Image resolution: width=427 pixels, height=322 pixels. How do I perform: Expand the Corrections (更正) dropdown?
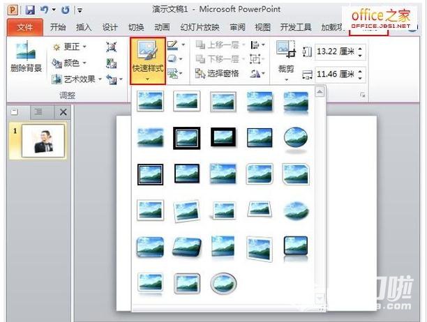(x=70, y=47)
